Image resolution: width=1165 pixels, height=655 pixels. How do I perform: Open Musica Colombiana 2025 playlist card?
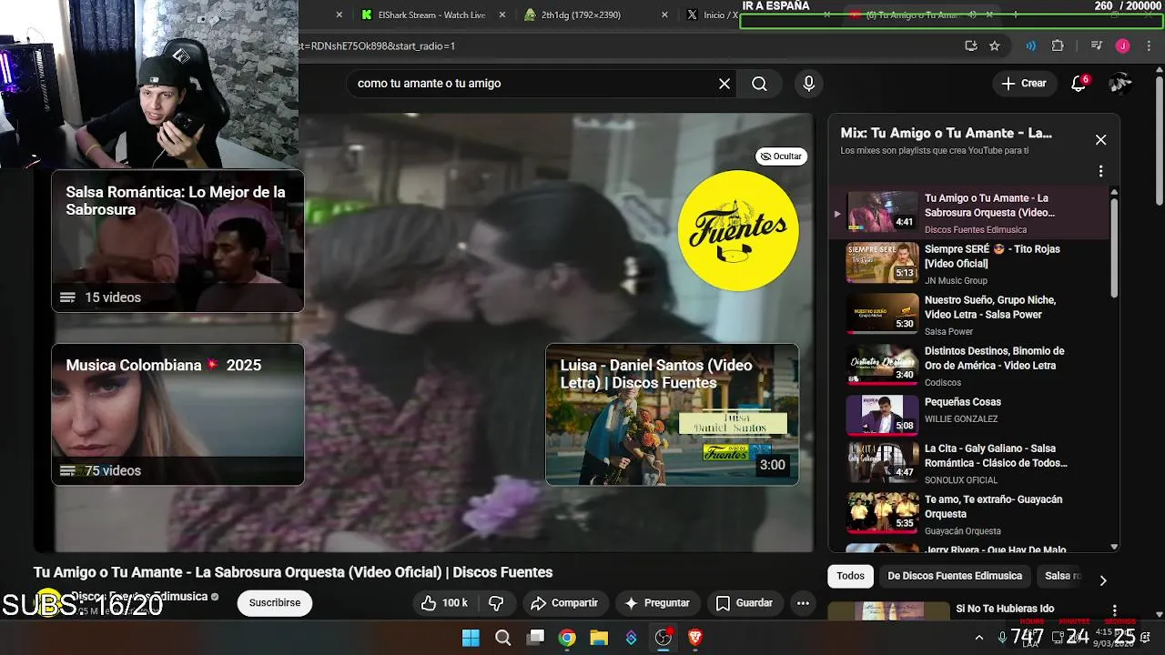tap(177, 414)
